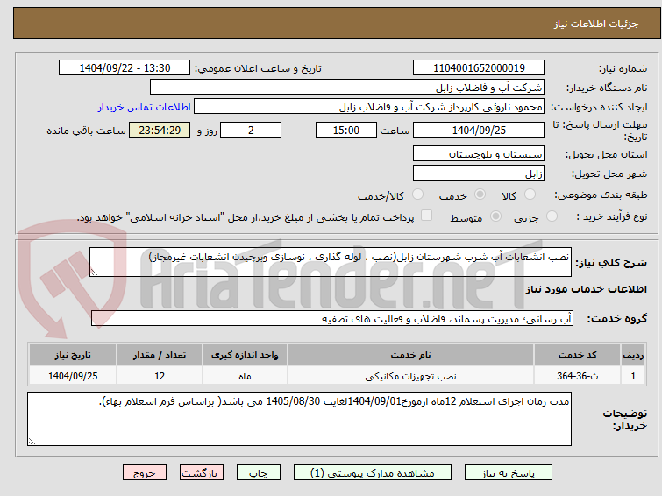Screen dimensions: 662x496
Task: Select the جزیی purchase type radio
Action: coord(552,216)
